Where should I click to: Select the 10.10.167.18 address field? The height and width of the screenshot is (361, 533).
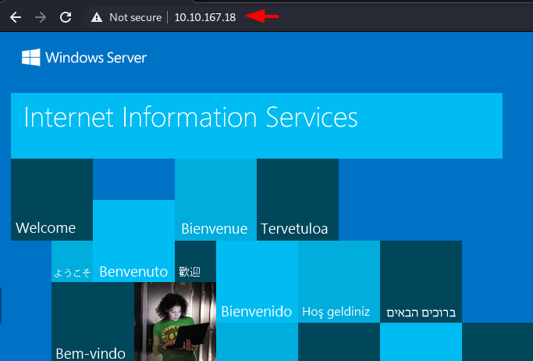pos(205,17)
